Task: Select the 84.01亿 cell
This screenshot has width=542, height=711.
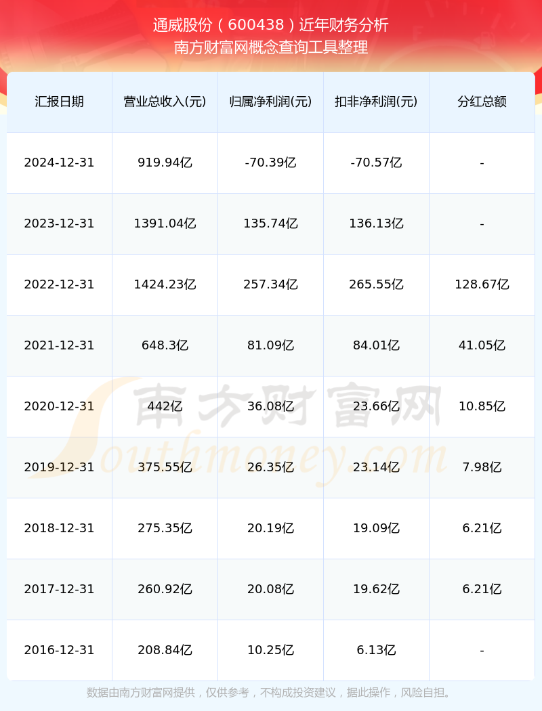Action: click(x=377, y=345)
